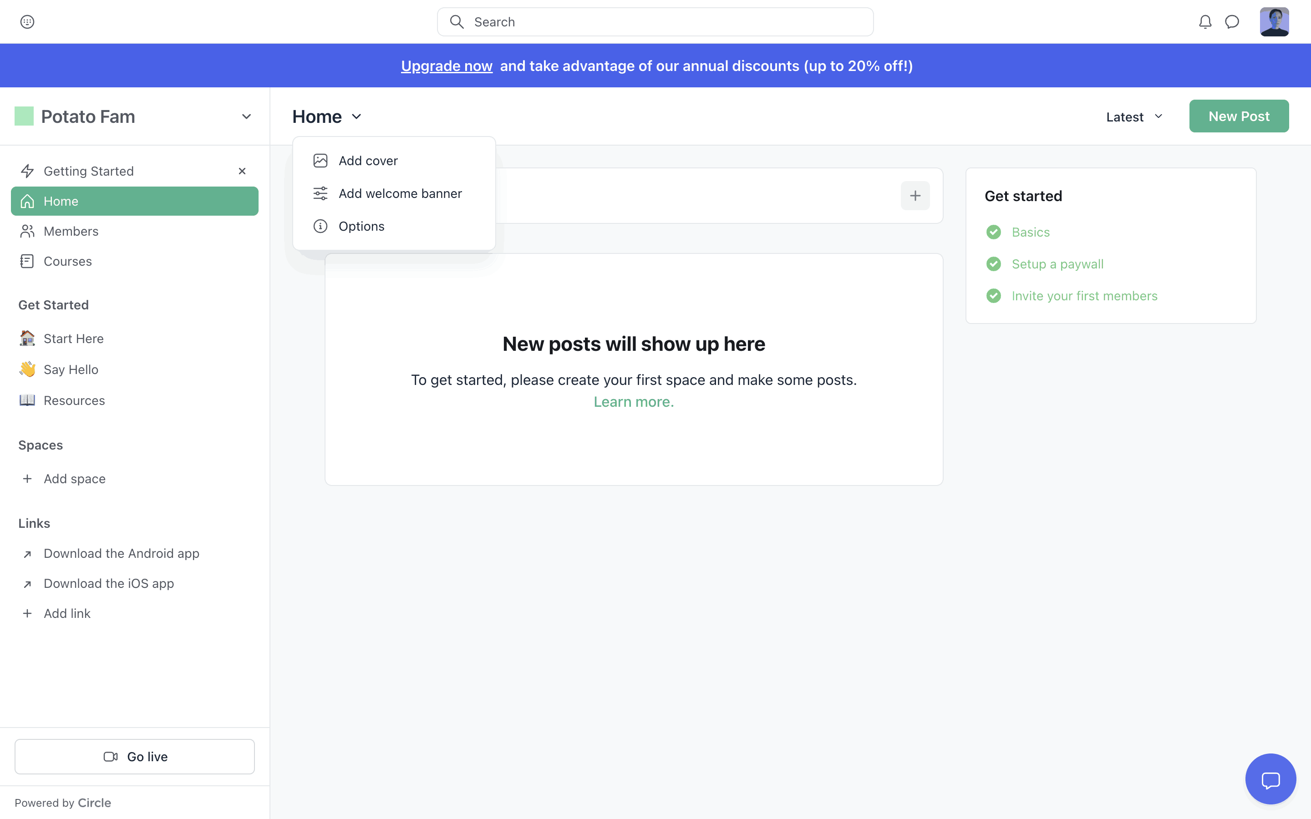Click the Circle link in Powered by footer
Image resolution: width=1311 pixels, height=819 pixels.
click(x=94, y=803)
